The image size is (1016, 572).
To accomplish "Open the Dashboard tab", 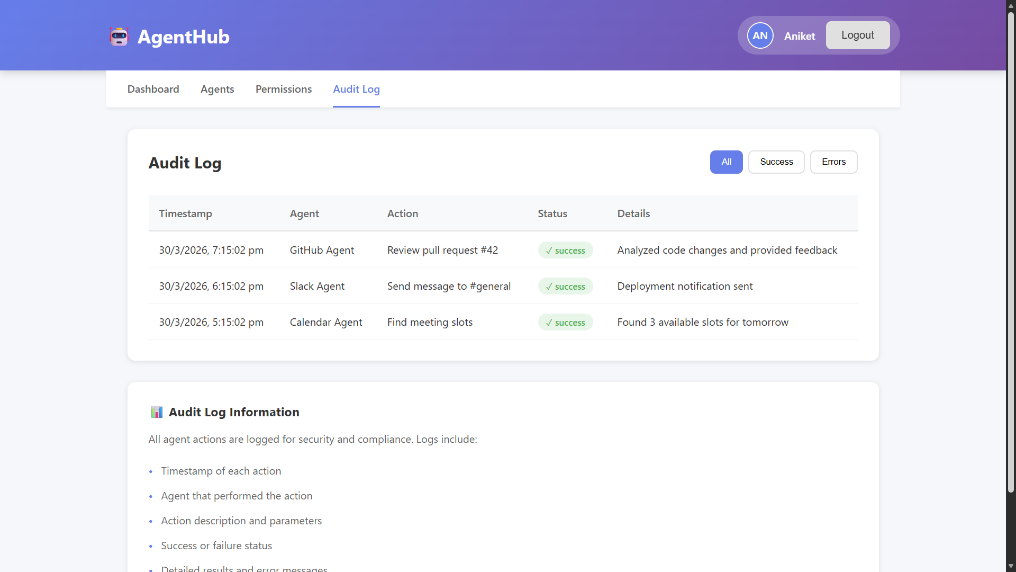I will tap(153, 89).
